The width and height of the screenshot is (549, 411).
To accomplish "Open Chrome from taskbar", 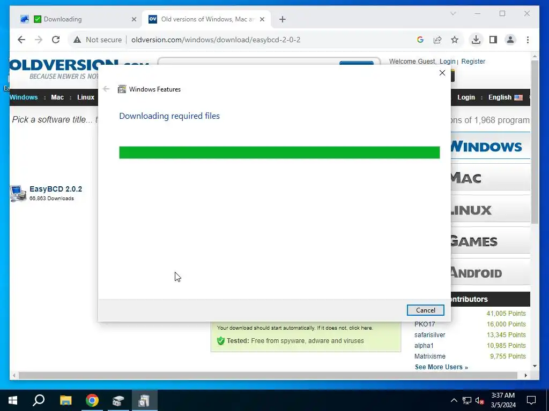I will [x=92, y=400].
